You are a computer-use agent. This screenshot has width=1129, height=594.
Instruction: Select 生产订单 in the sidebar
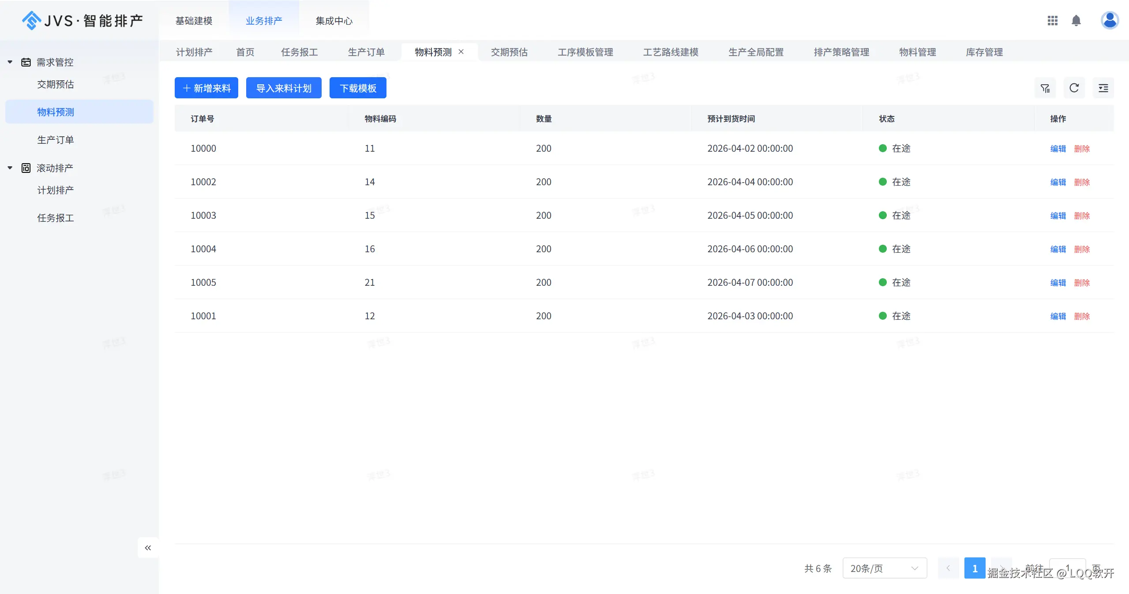tap(56, 140)
